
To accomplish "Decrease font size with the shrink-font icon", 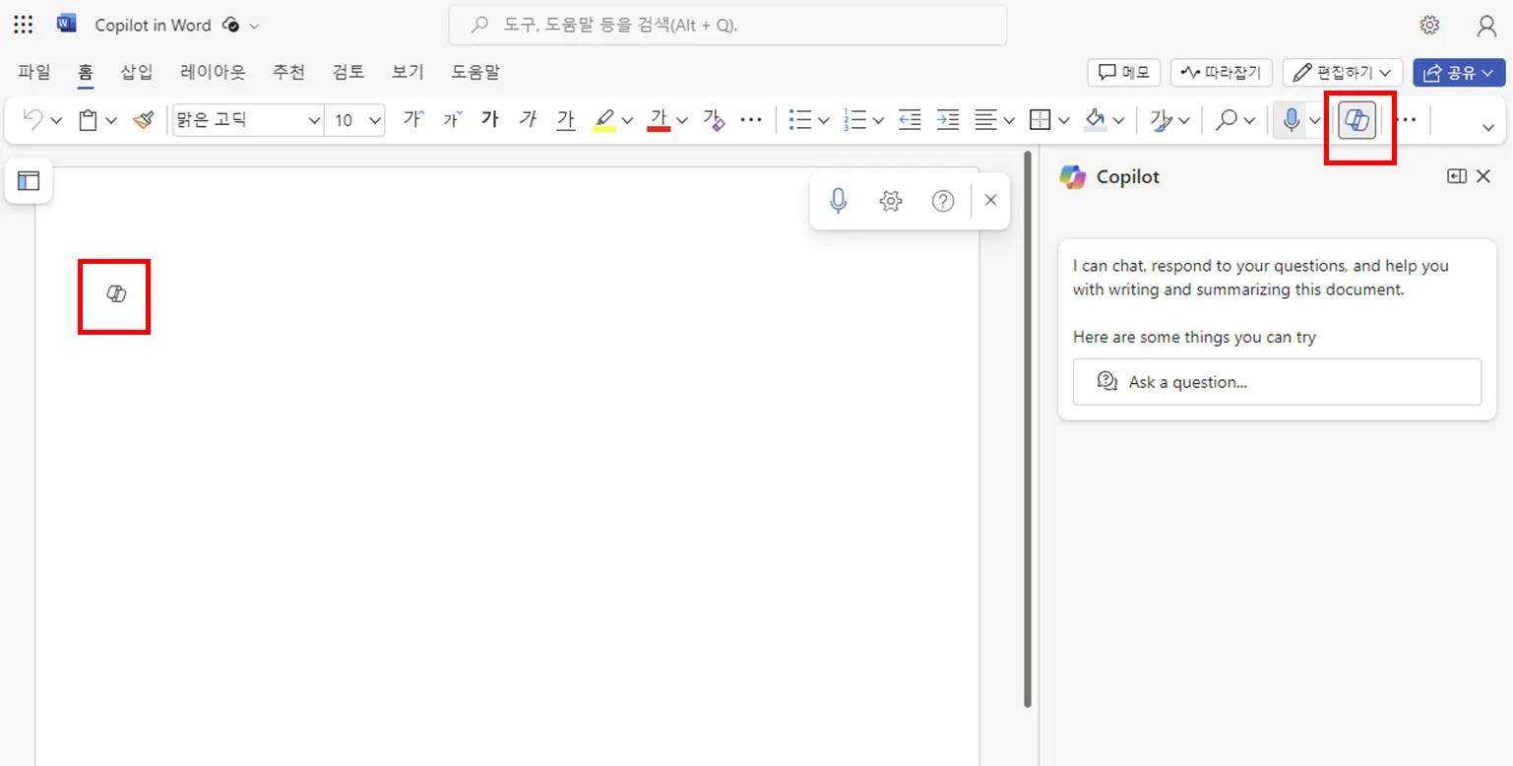I will 452,120.
